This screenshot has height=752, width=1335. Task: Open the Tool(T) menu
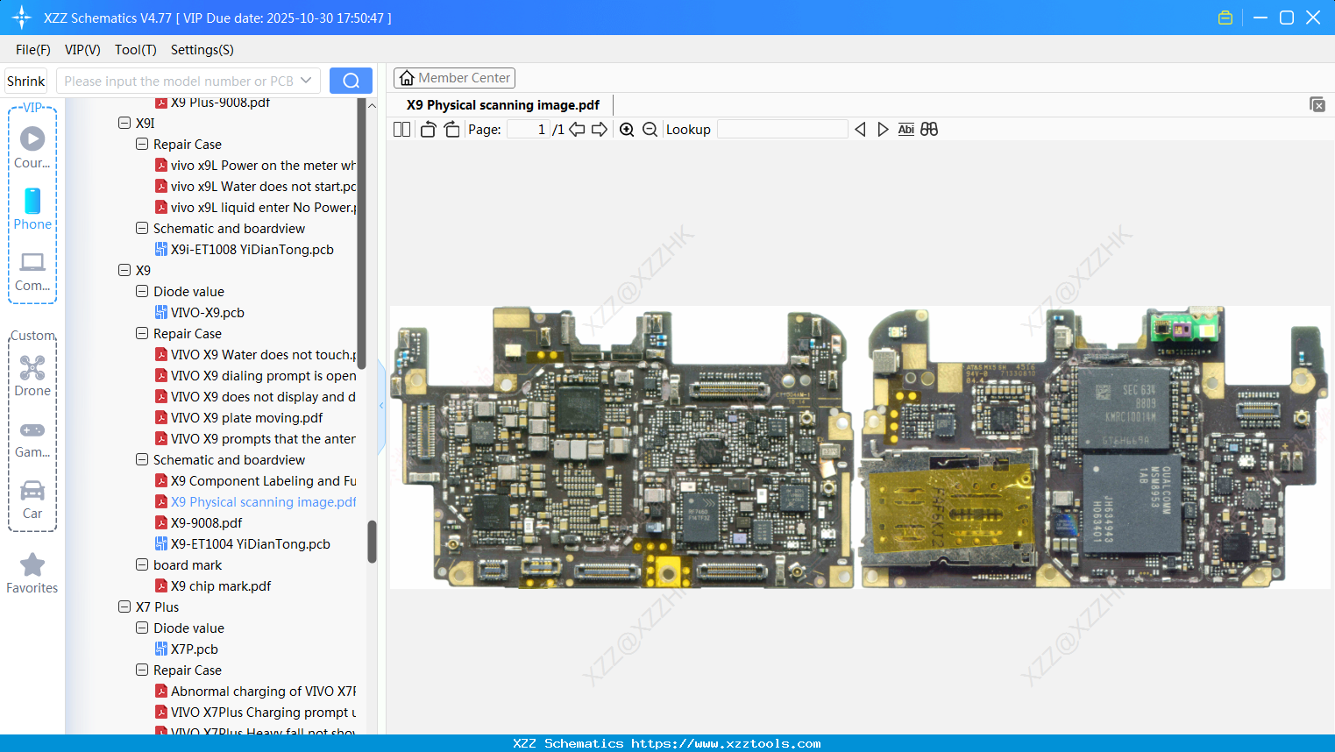136,50
